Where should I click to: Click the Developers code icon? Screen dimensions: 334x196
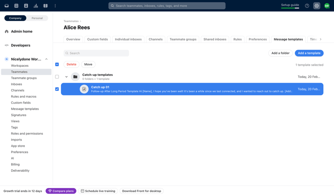click(7, 45)
